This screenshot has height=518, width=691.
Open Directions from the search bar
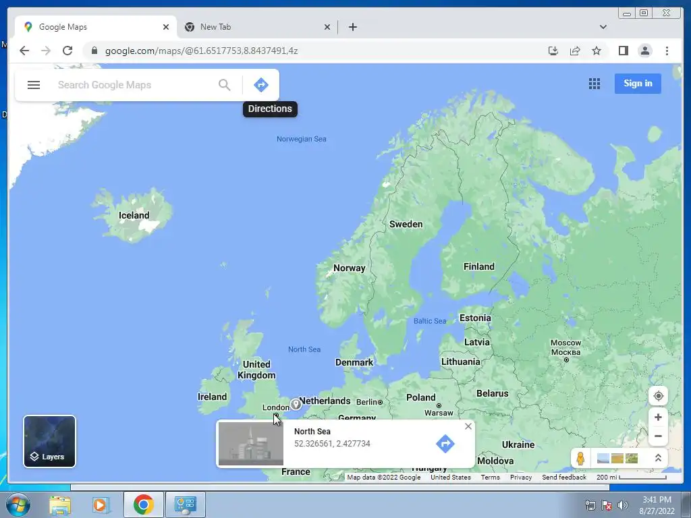click(261, 84)
